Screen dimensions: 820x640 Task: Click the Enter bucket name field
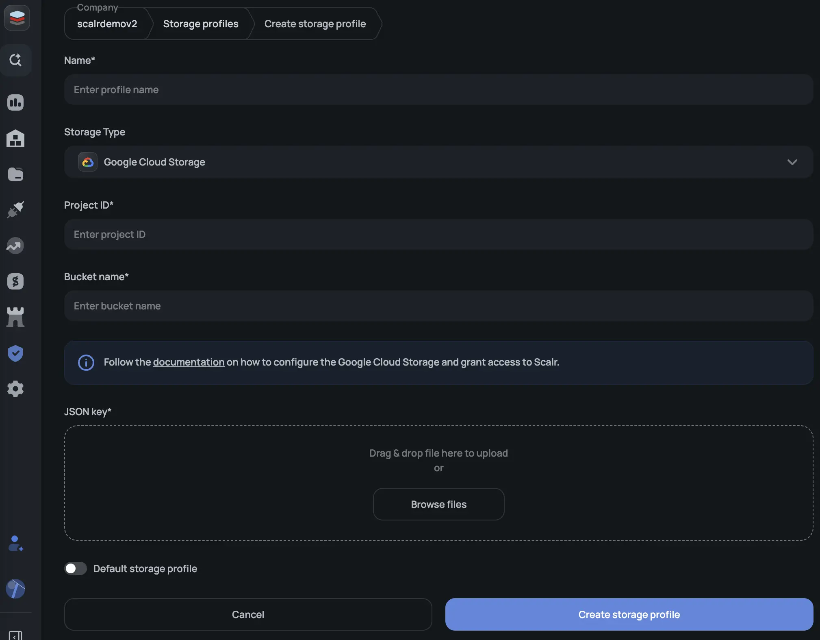[438, 306]
